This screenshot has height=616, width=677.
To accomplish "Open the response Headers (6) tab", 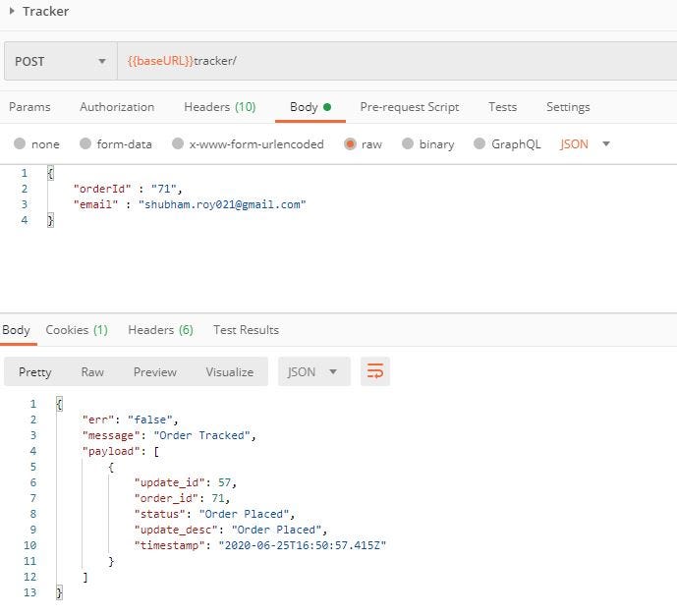I will click(x=160, y=330).
